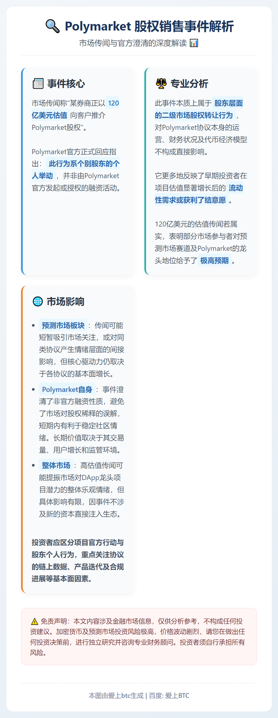
Task: Click the Polymarket自身 highlighted label
Action: click(67, 390)
